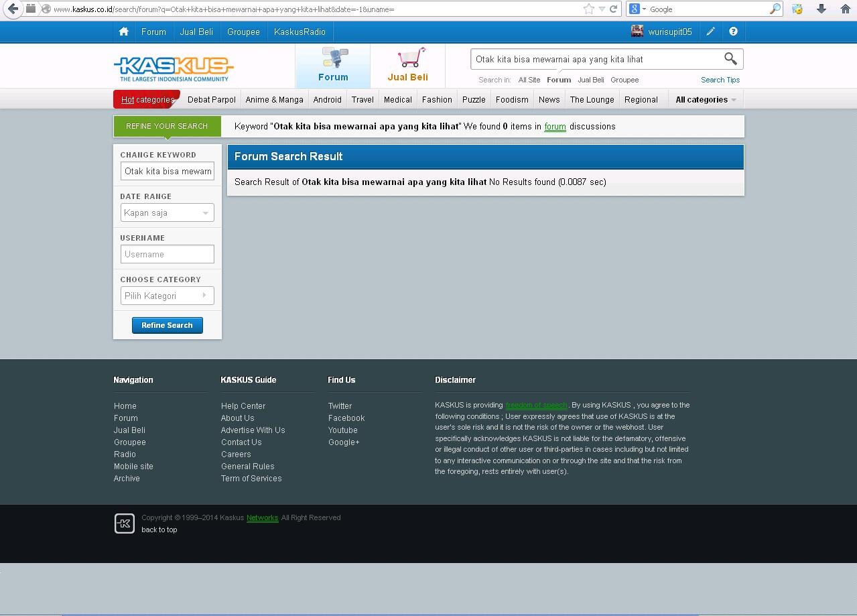Open the Puzzle category

(x=474, y=99)
